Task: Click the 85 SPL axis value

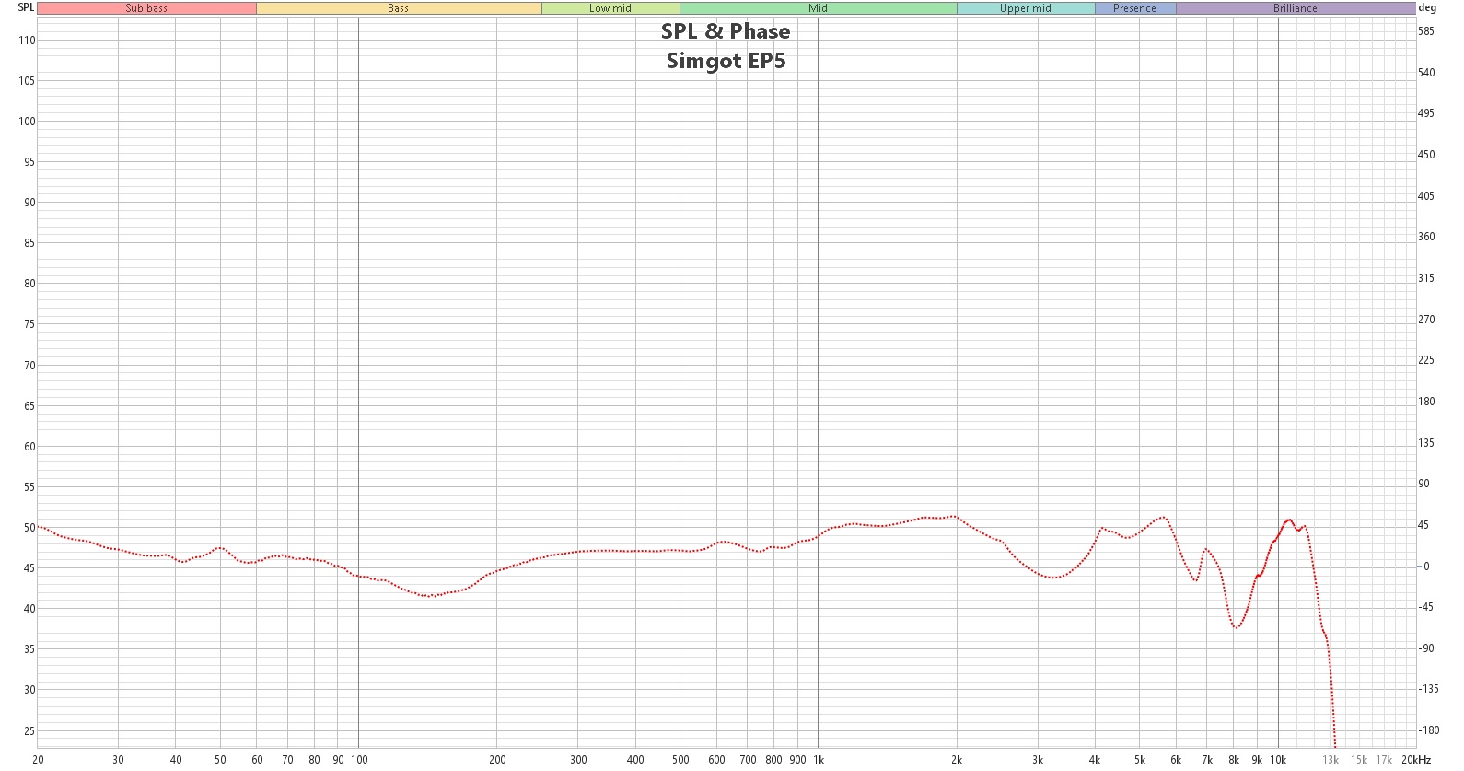Action: [29, 243]
